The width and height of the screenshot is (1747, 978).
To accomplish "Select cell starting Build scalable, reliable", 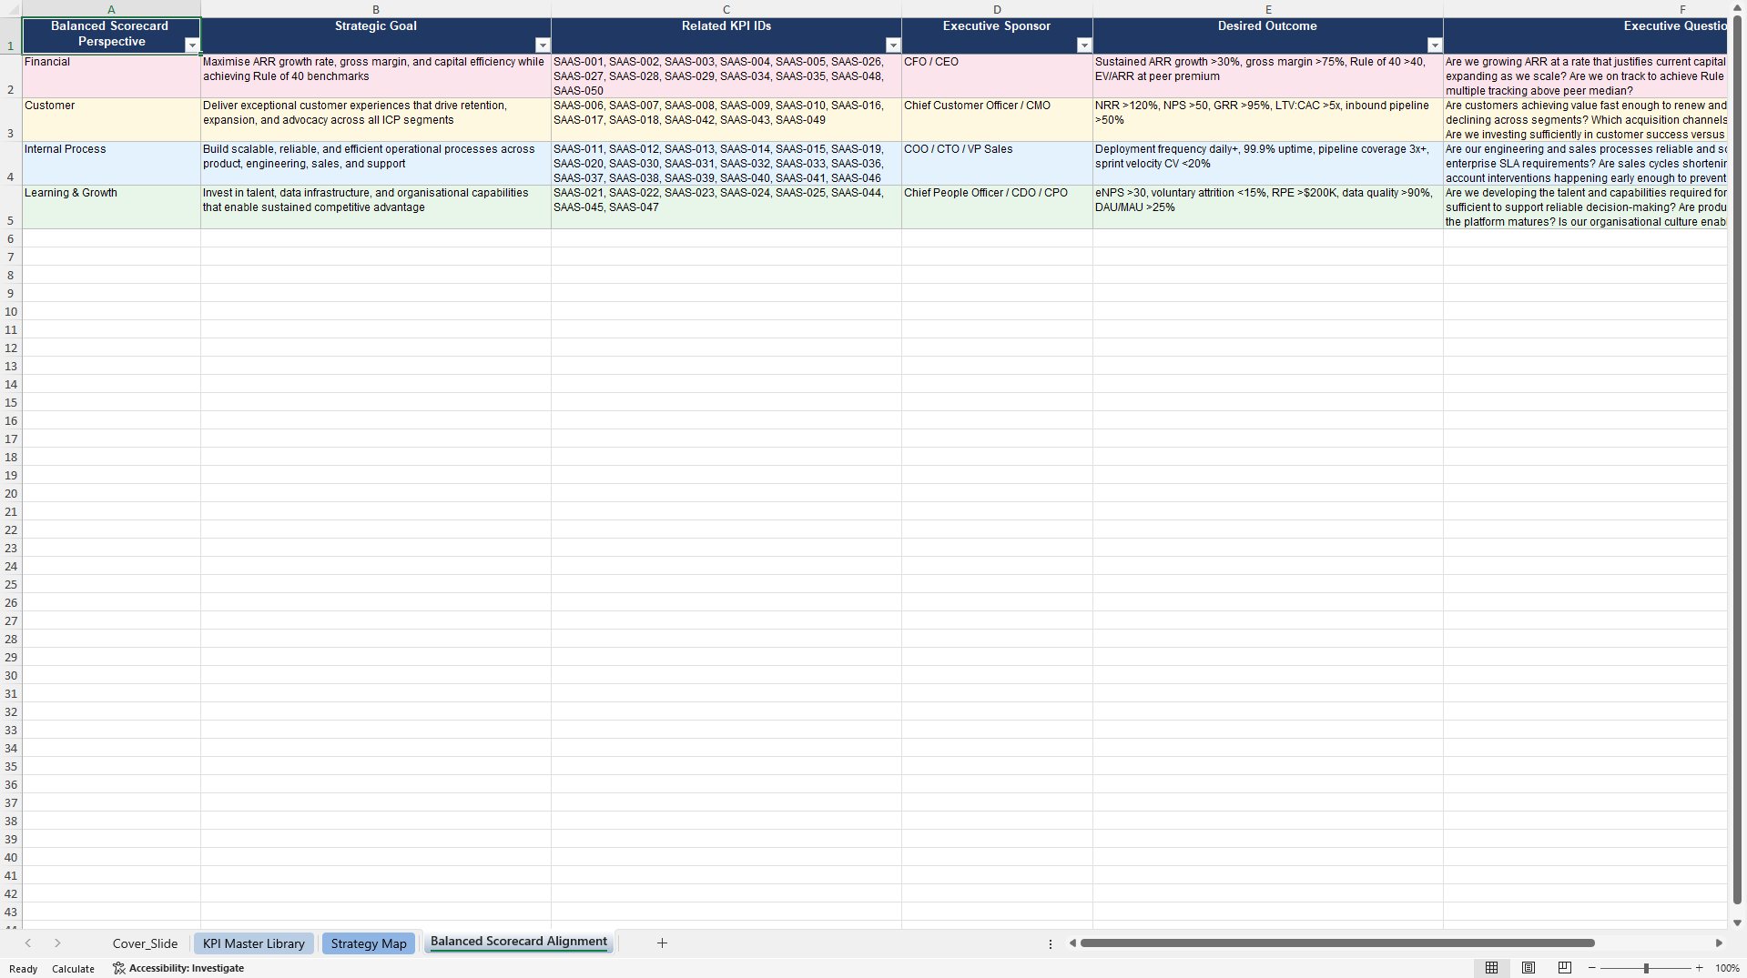I will click(376, 164).
